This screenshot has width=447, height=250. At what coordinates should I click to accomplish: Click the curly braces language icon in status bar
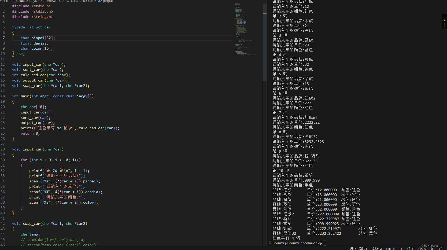click(409, 249)
